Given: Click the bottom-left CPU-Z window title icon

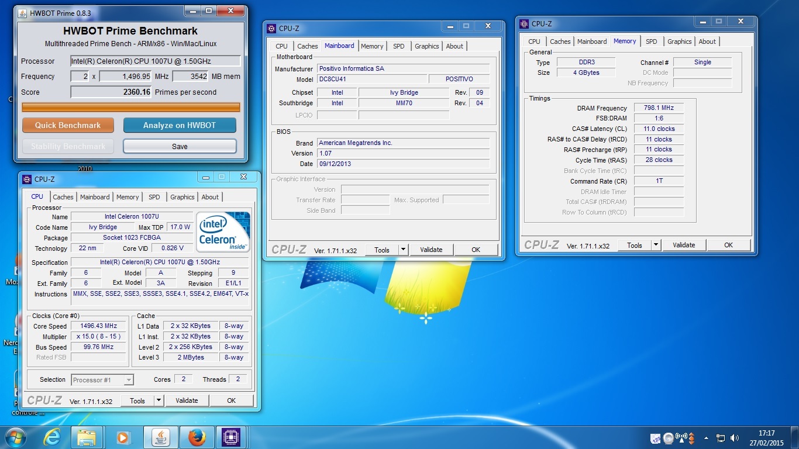Looking at the screenshot, I should click(27, 179).
